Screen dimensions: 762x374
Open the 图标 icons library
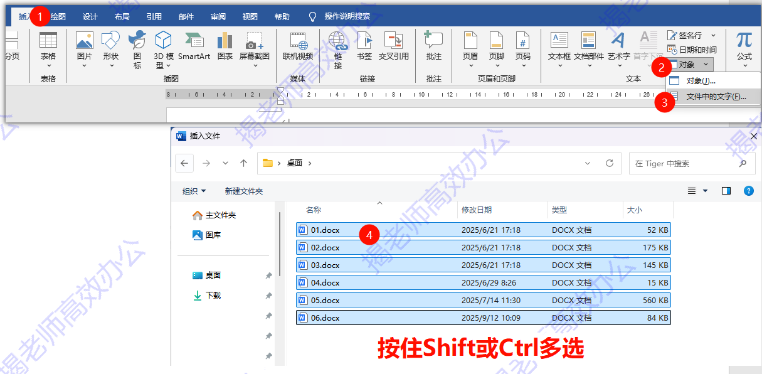tap(137, 50)
